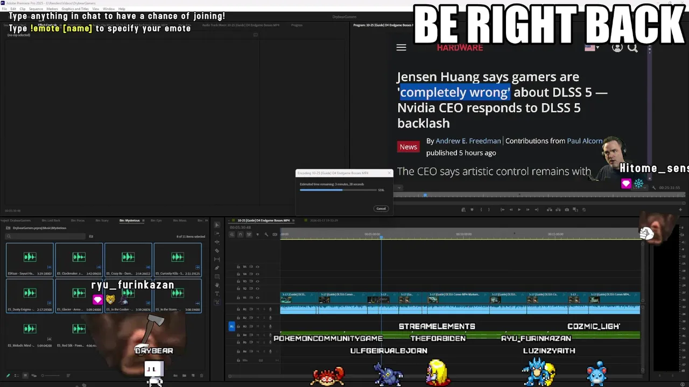
Task: Adjust bin thumbnail size slider
Action: (x=51, y=375)
